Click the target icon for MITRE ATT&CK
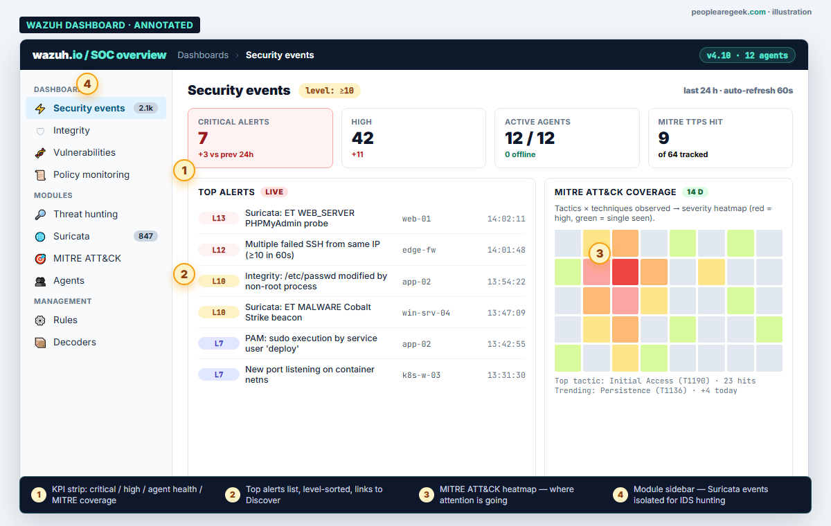The image size is (831, 526). (x=40, y=259)
